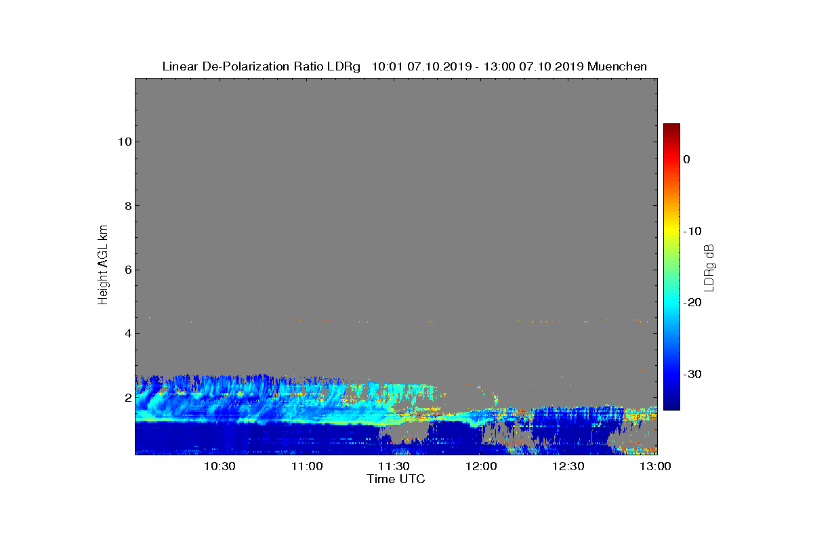Image resolution: width=813 pixels, height=542 pixels.
Task: Click the height tick label 4
Action: [x=127, y=333]
